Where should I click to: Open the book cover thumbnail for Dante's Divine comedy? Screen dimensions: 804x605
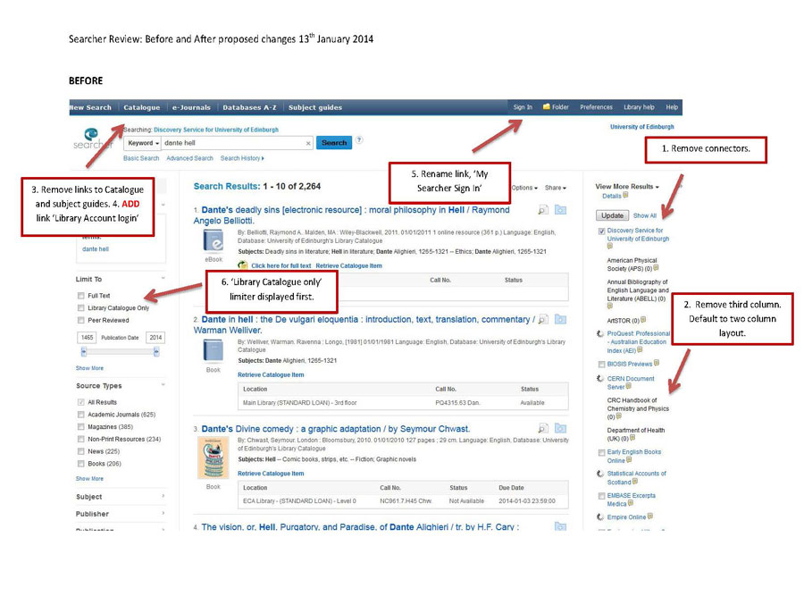(x=214, y=458)
